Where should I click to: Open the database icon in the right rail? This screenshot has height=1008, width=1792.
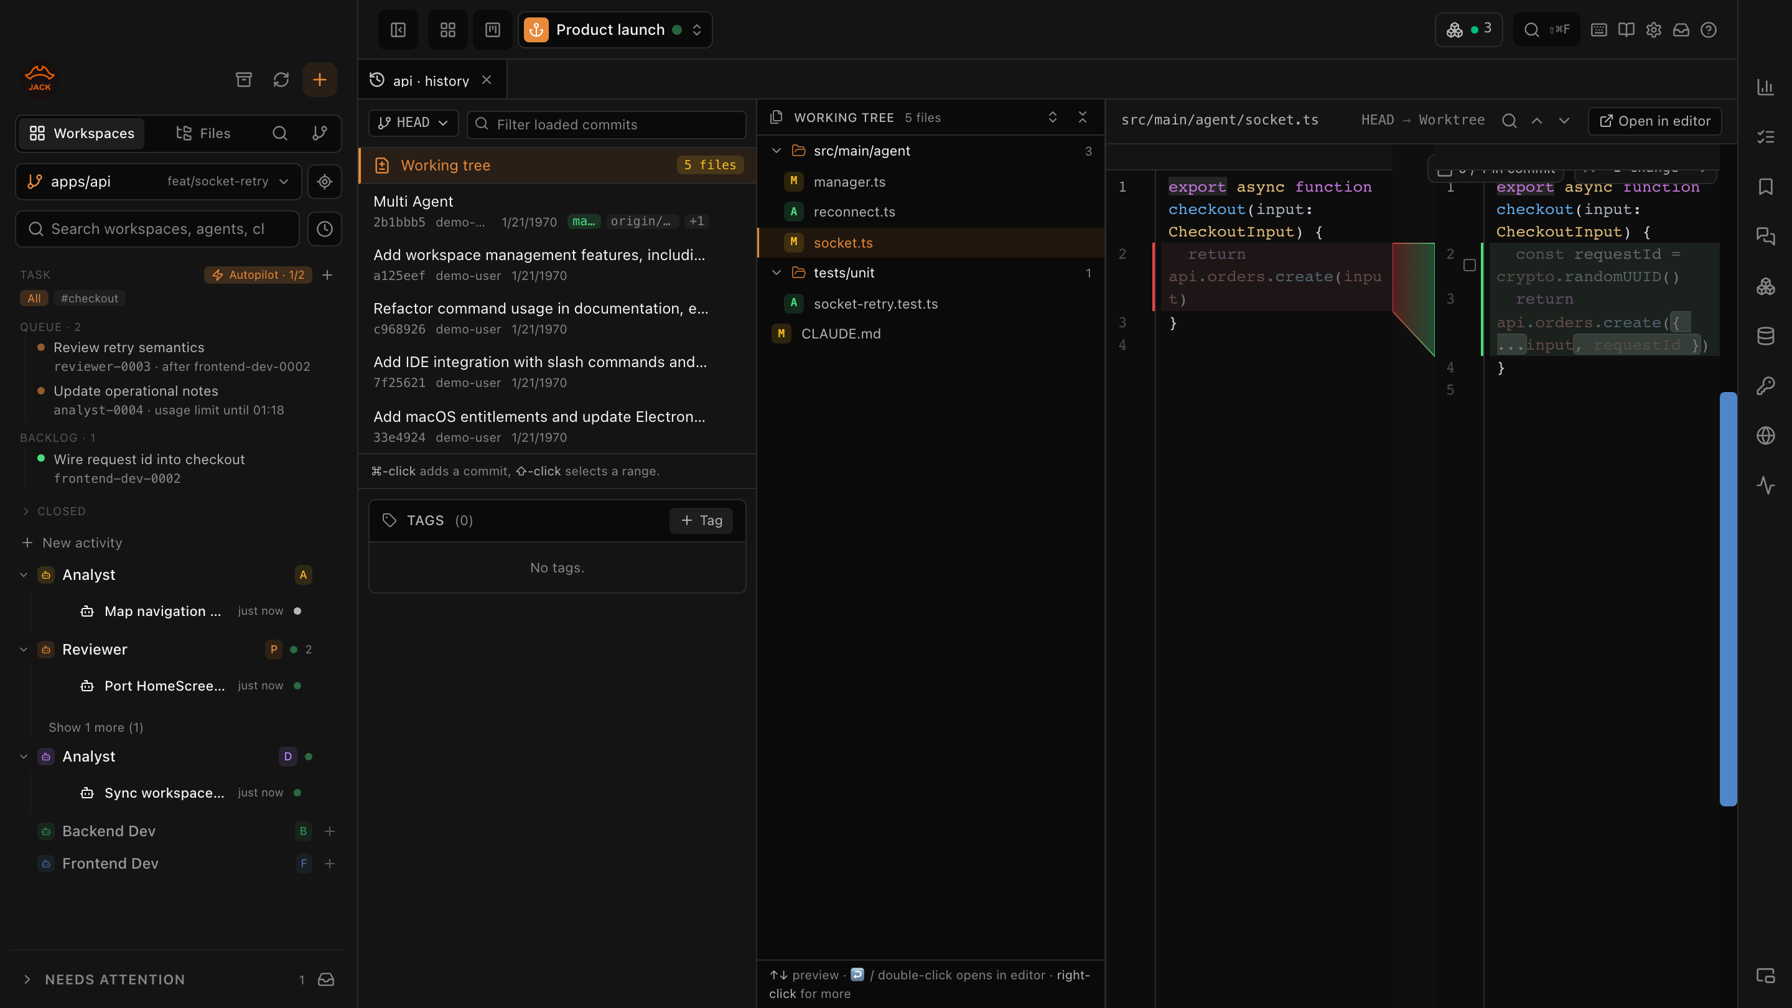coord(1766,336)
